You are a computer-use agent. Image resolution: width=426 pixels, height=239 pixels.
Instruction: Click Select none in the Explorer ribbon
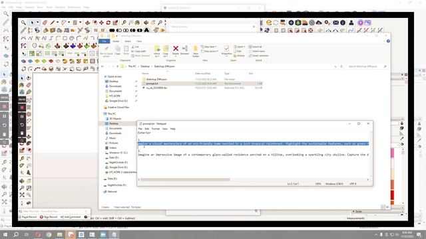pos(257,51)
